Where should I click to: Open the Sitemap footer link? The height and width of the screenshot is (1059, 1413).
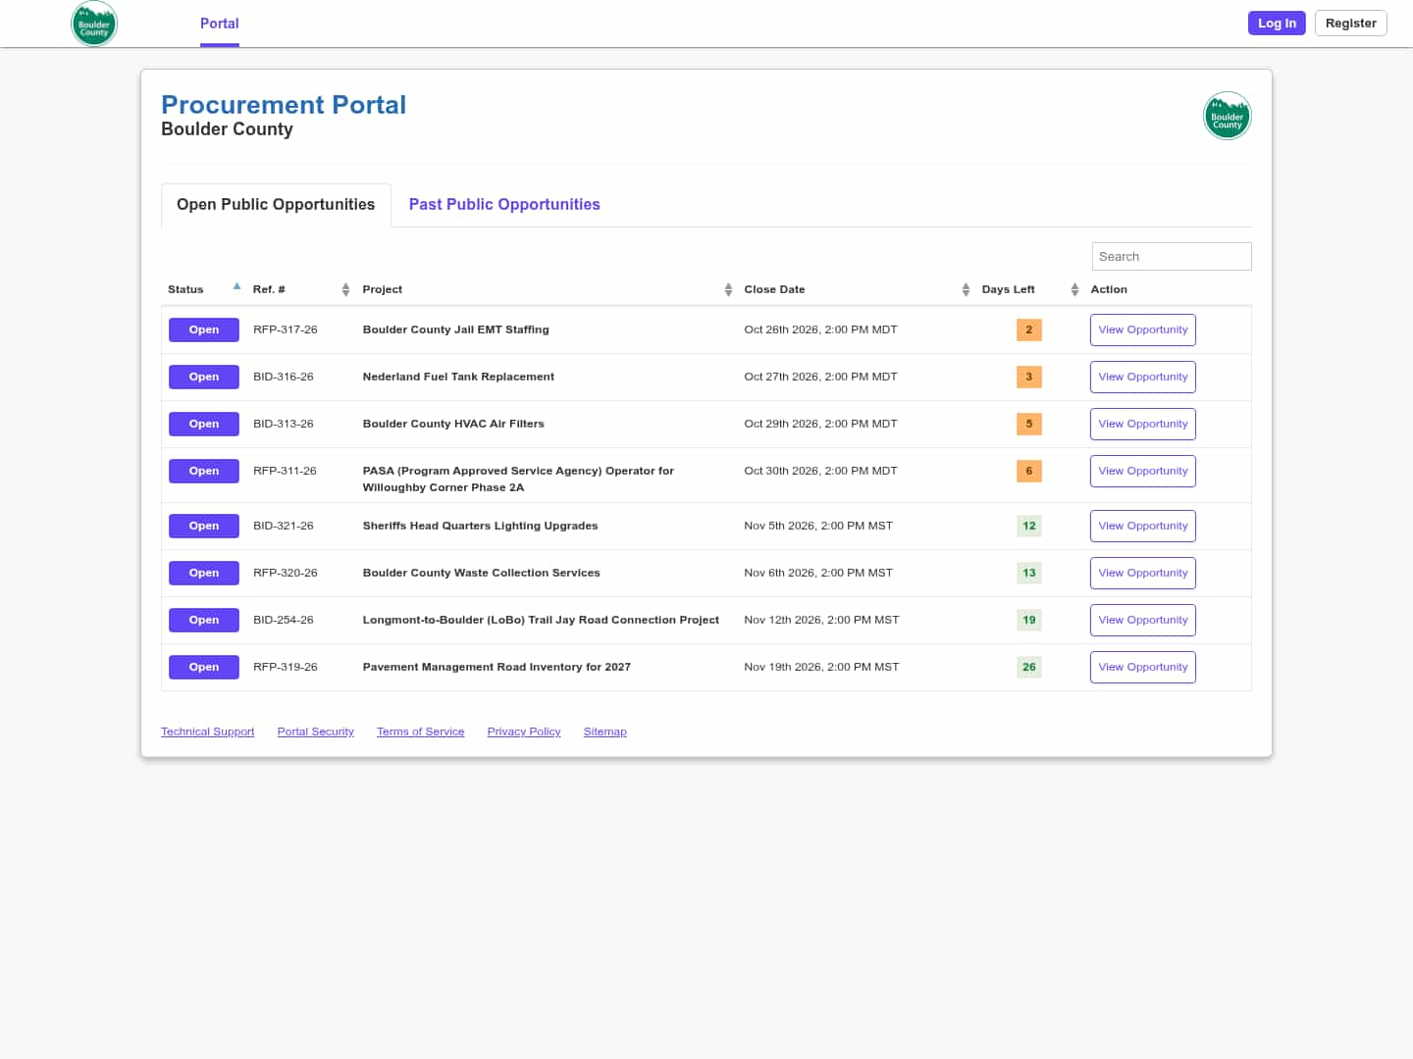point(604,731)
